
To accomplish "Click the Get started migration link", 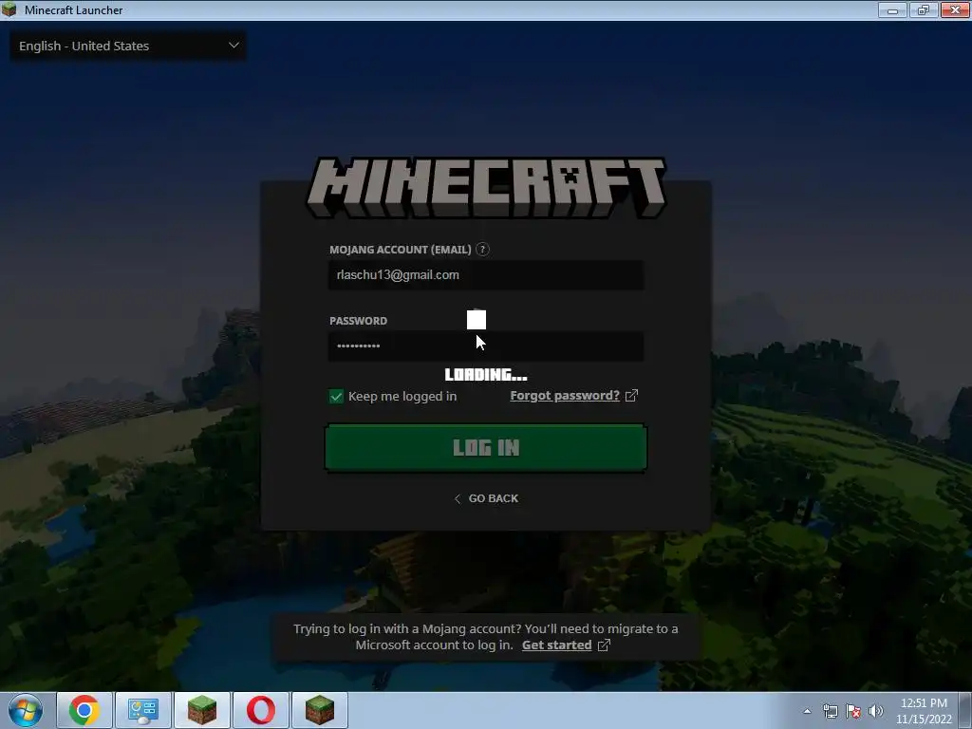I will (x=556, y=645).
